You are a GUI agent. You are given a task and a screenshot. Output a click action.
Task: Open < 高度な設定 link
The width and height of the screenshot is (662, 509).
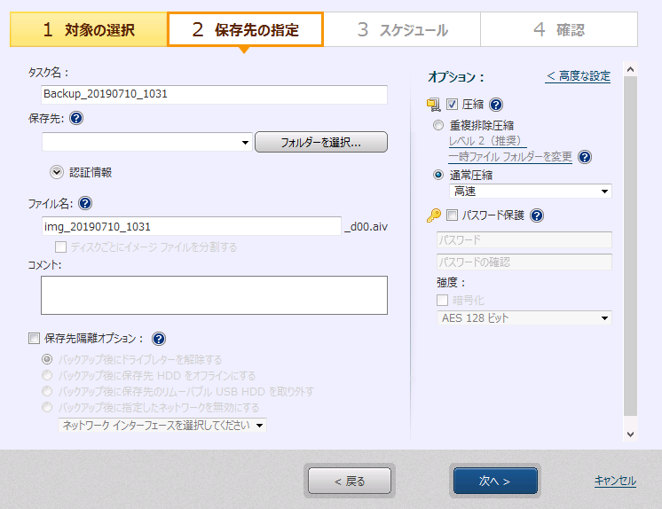578,76
